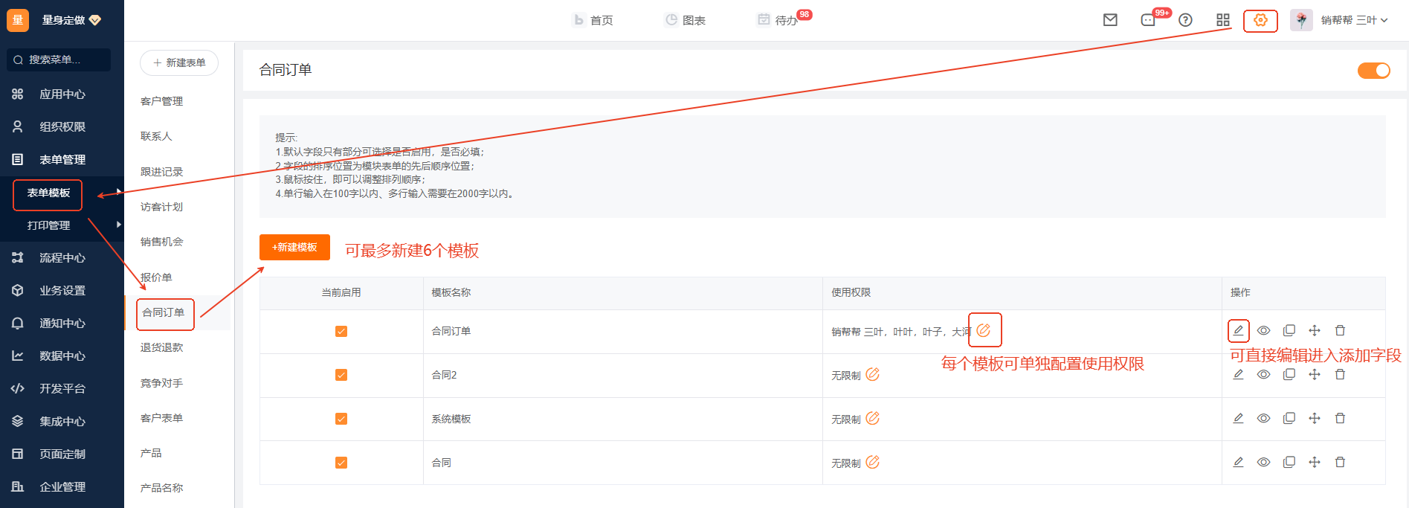Expand the 打印管理 submenu arrow
Viewport: 1409px width, 508px height.
point(118,225)
